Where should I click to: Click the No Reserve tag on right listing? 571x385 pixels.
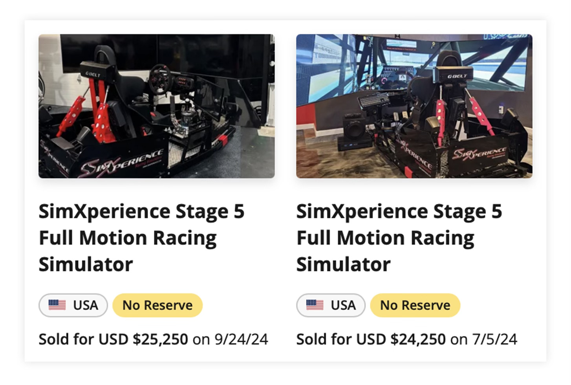click(x=415, y=305)
